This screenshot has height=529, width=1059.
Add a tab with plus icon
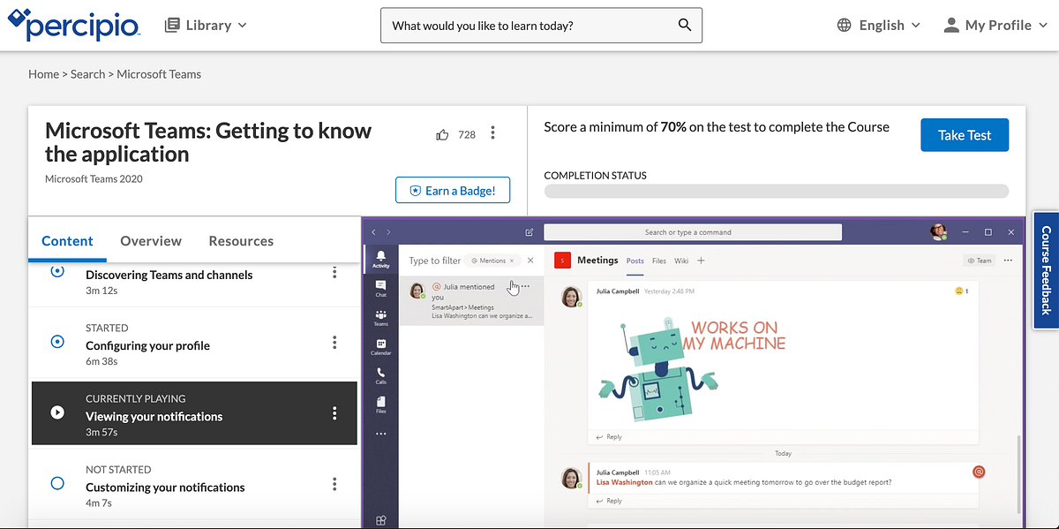[x=702, y=261]
